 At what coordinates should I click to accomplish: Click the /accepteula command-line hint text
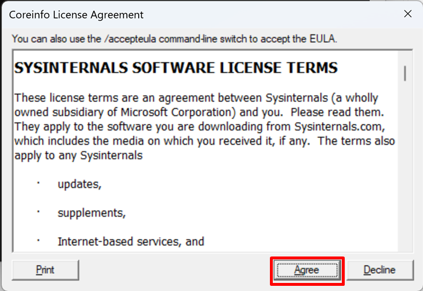click(x=174, y=39)
